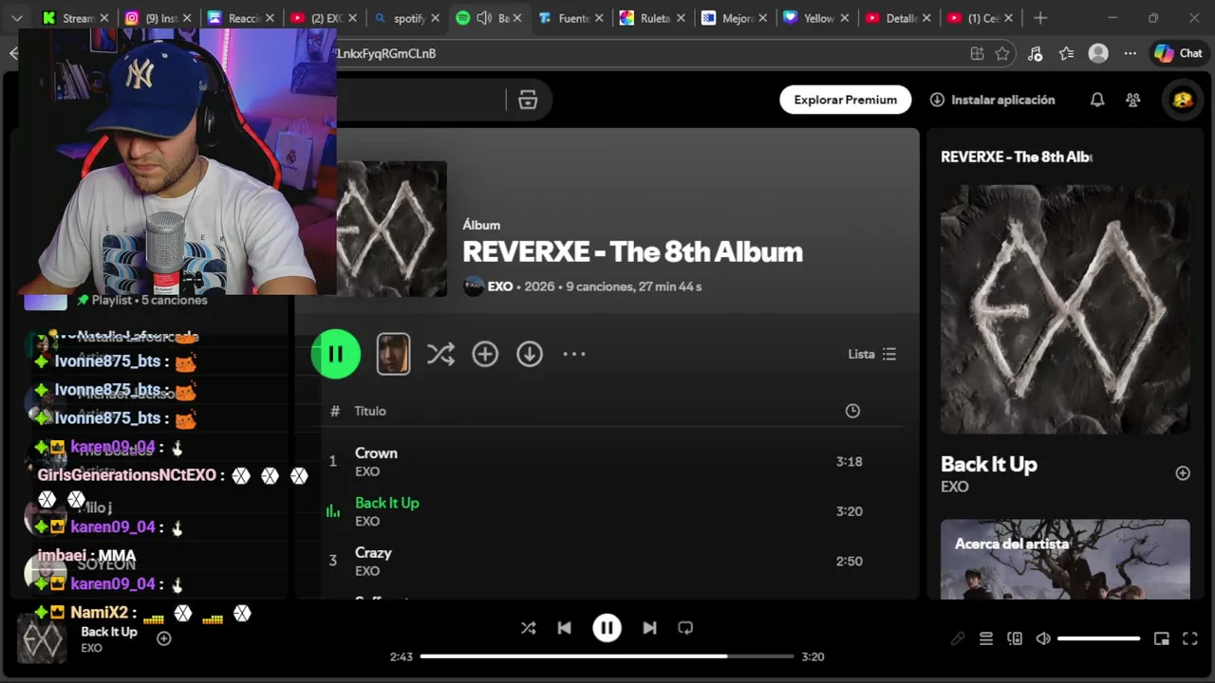1215x683 pixels.
Task: Open the browser profile icon
Action: (1098, 54)
